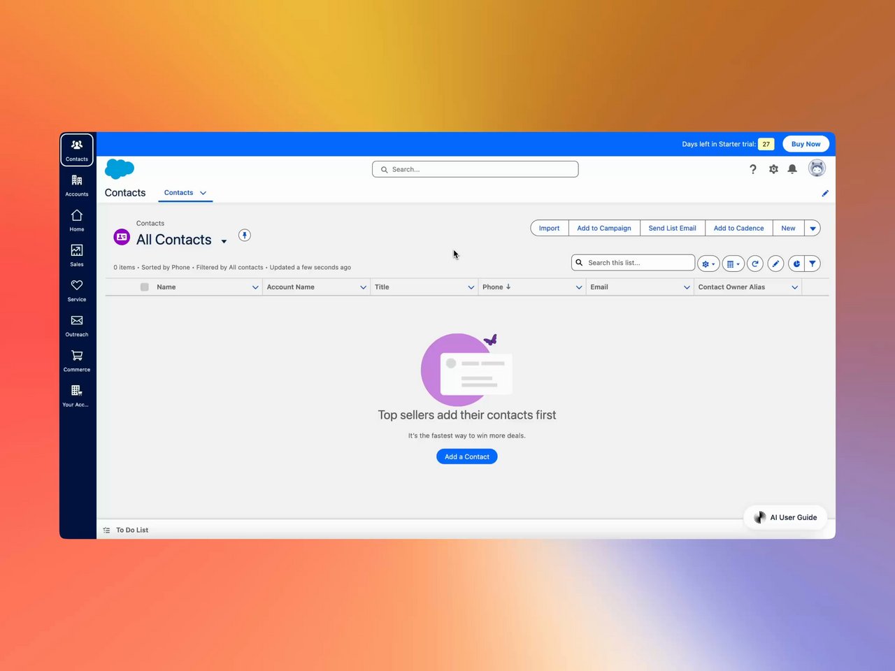Click the Salesforce cloud logo

[120, 168]
